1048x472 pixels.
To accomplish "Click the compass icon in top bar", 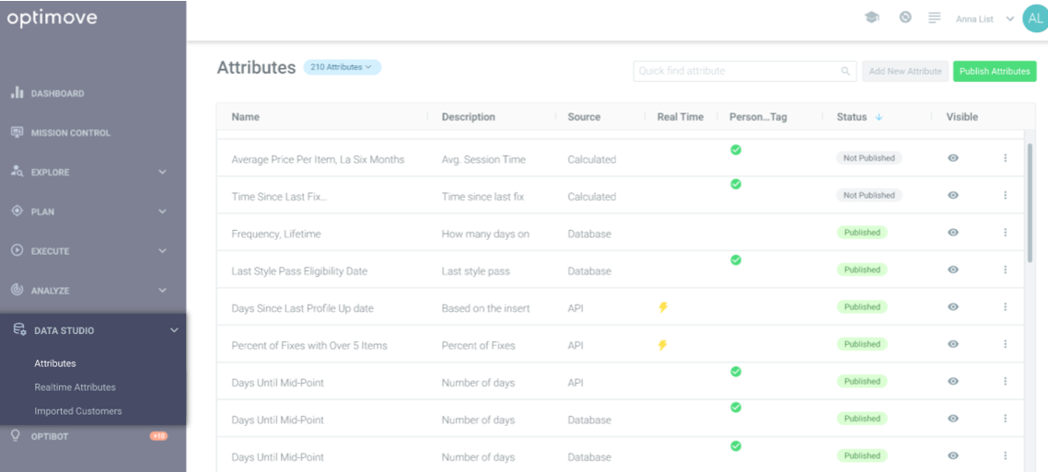I will click(x=905, y=17).
